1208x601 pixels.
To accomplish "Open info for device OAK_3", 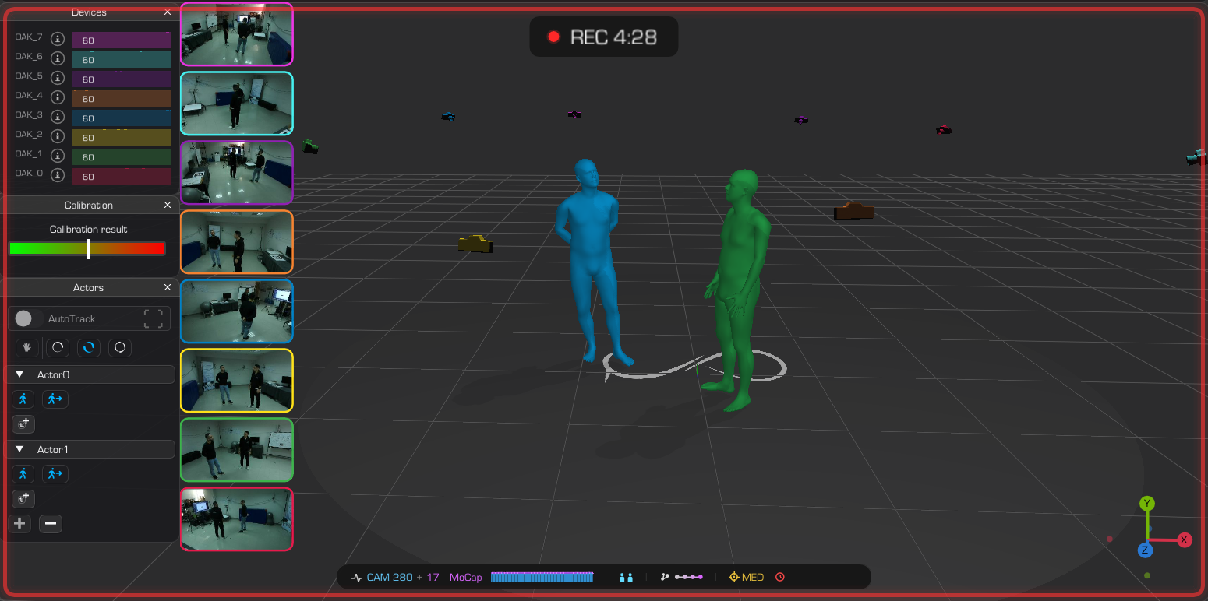I will click(x=57, y=116).
